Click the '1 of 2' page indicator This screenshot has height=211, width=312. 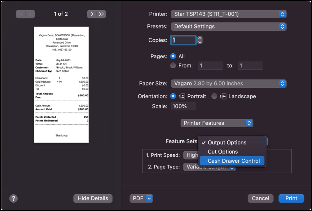pos(61,14)
